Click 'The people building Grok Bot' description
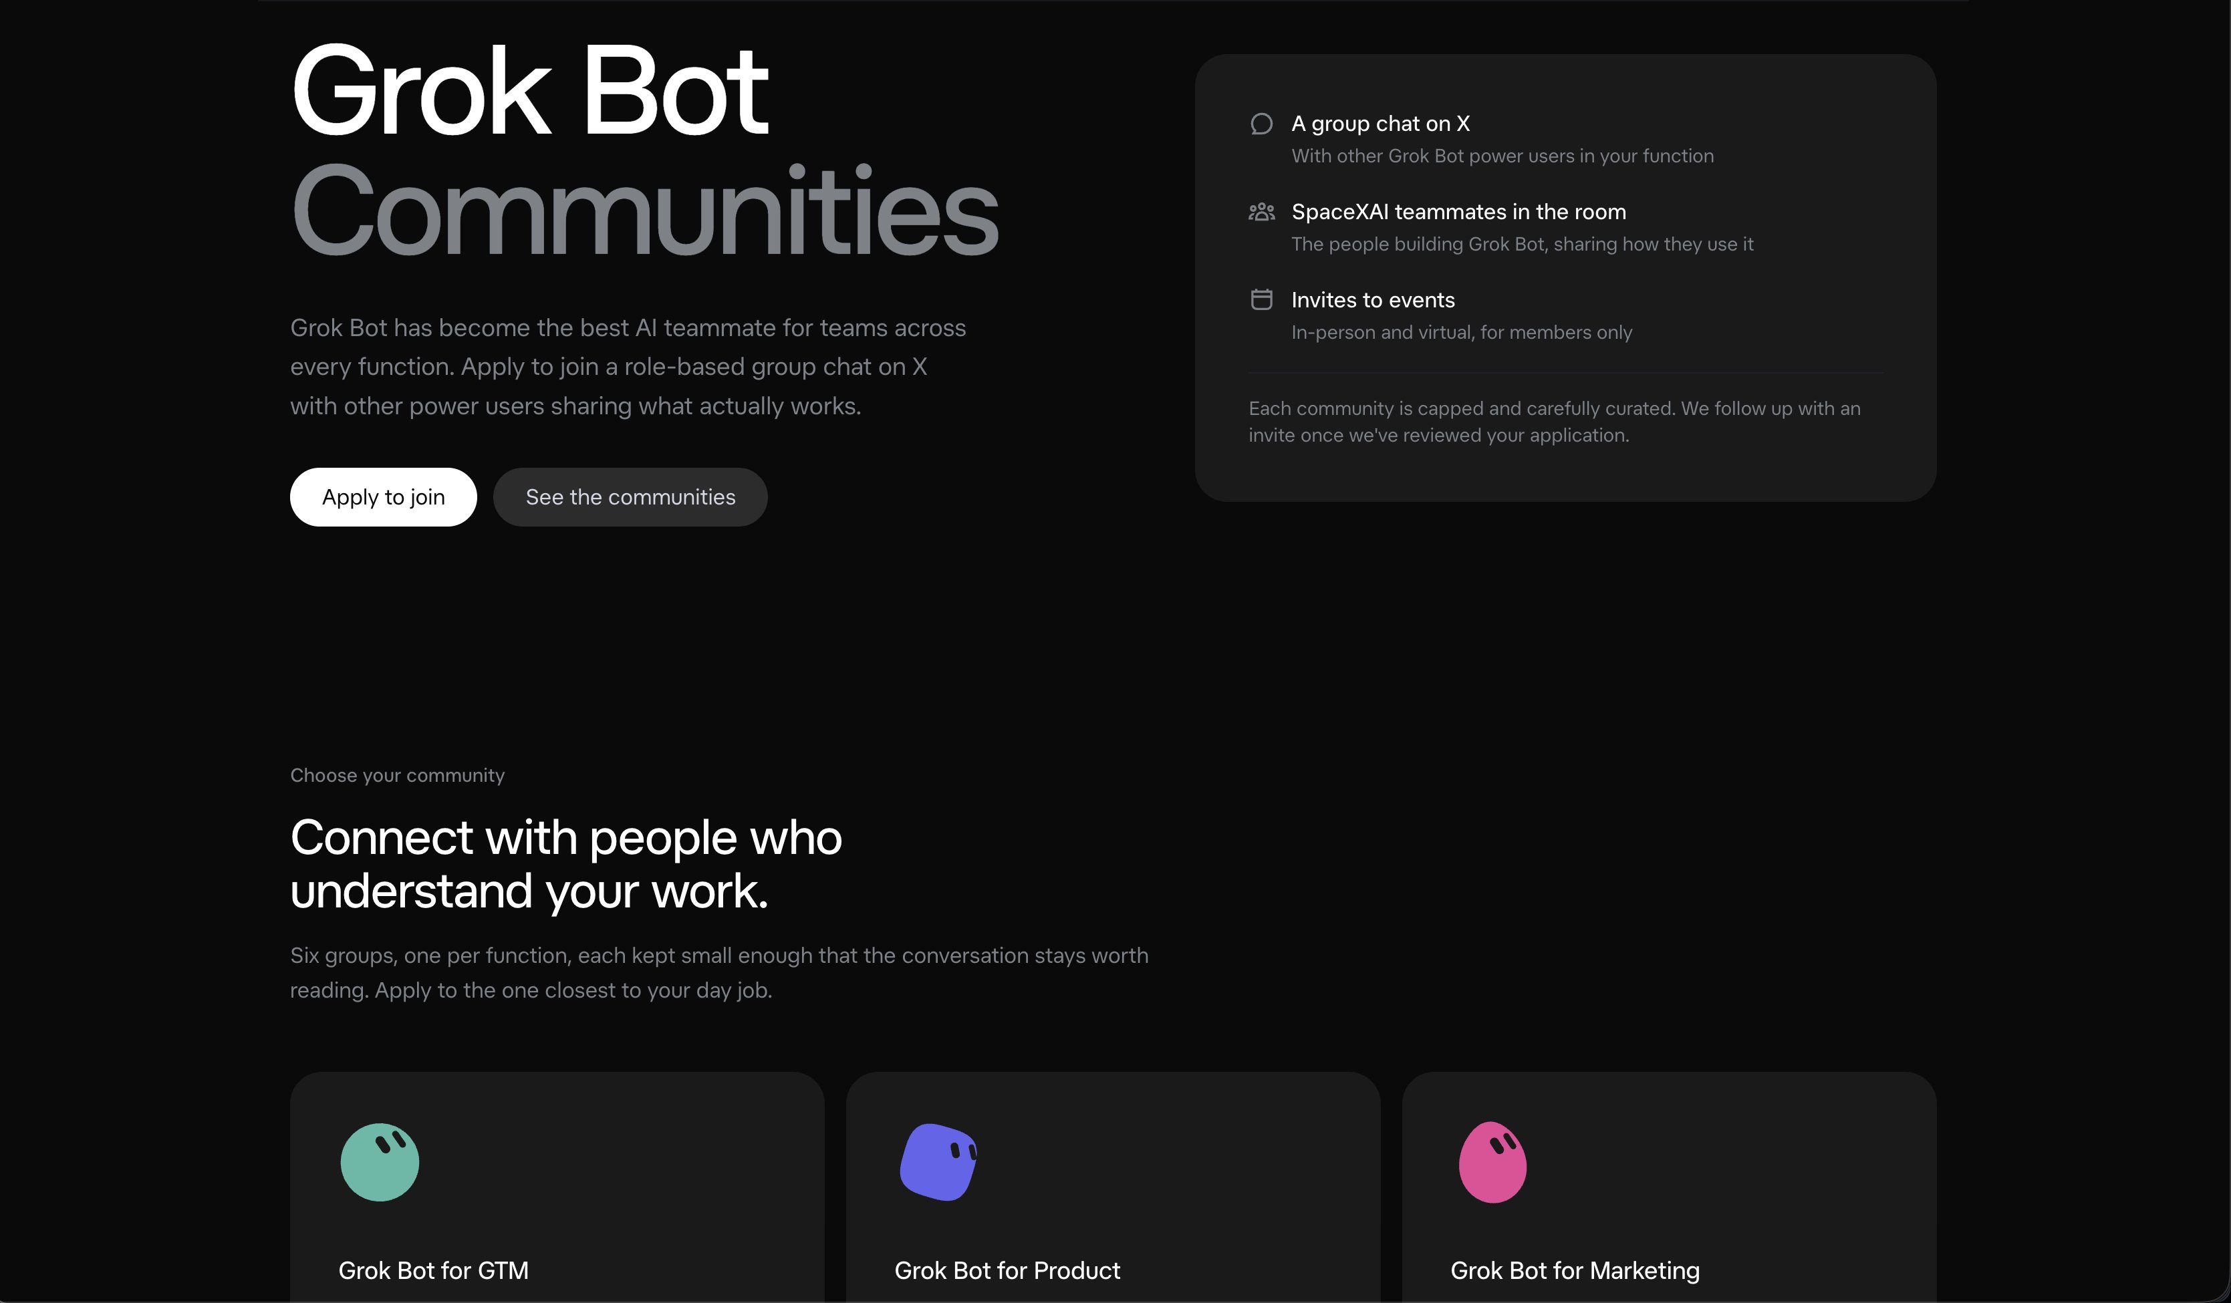The width and height of the screenshot is (2231, 1303). coord(1522,245)
